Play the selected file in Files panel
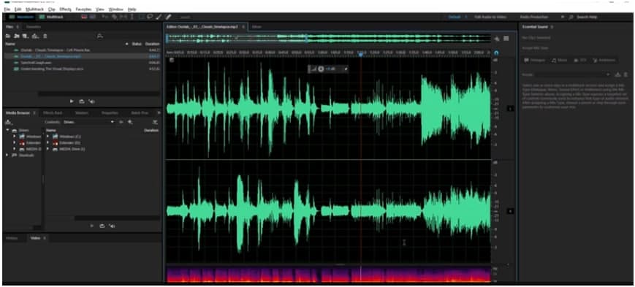The height and width of the screenshot is (287, 635). tap(72, 102)
